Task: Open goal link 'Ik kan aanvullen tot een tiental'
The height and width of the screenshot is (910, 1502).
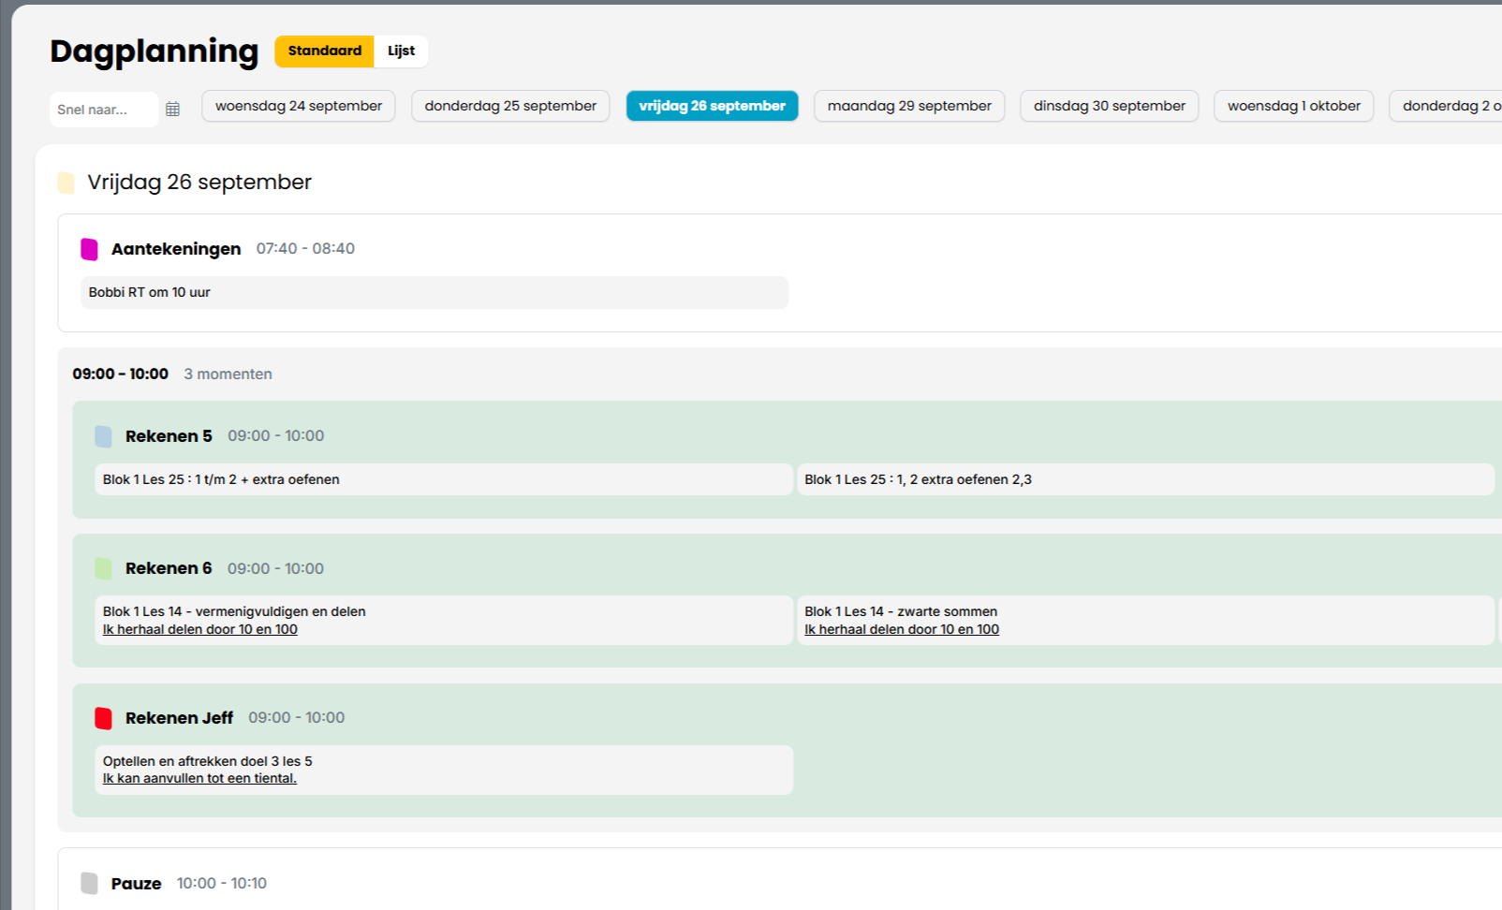Action: [x=199, y=779]
